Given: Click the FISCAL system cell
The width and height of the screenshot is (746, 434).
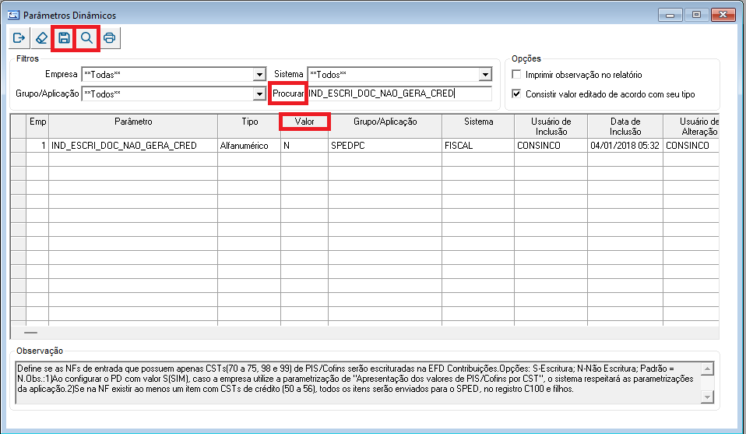Looking at the screenshot, I should 478,146.
